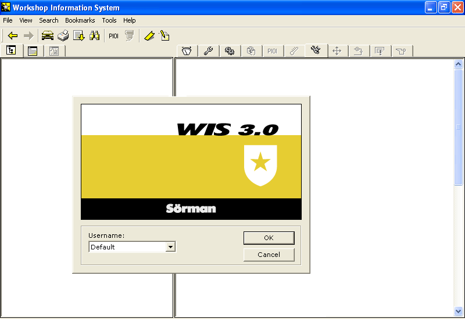465x319 pixels.
Task: Click the greyed thermometer-like tab icon
Action: [294, 51]
